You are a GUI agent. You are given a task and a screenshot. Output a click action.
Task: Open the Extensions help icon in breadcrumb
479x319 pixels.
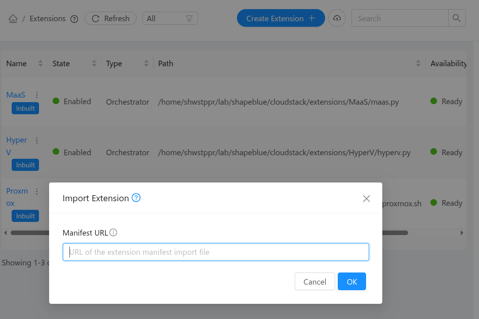point(74,18)
